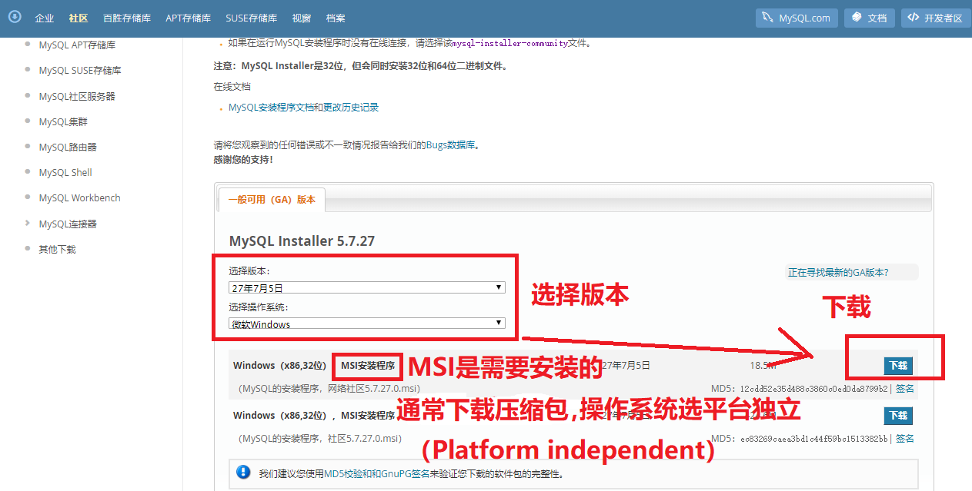Download the second Windows MSI installer
The height and width of the screenshot is (491, 972).
coord(898,415)
